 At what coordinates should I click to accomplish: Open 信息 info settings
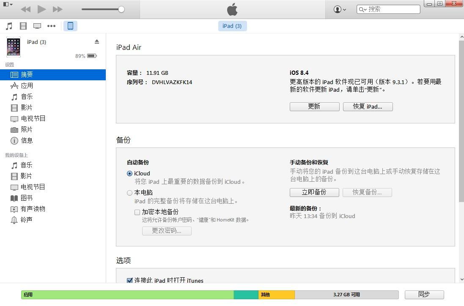click(x=53, y=140)
